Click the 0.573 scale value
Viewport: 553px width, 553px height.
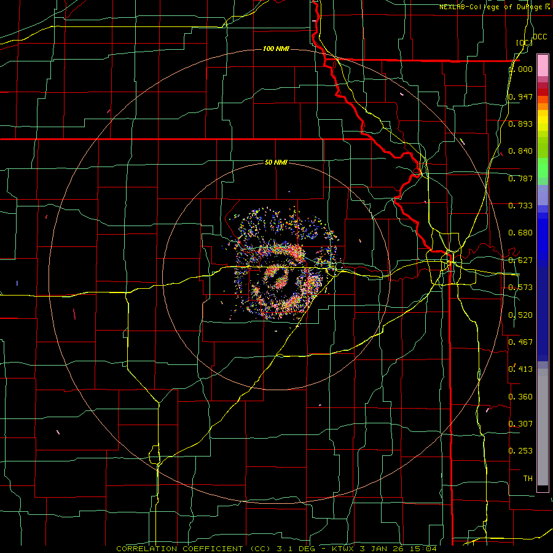click(x=521, y=288)
